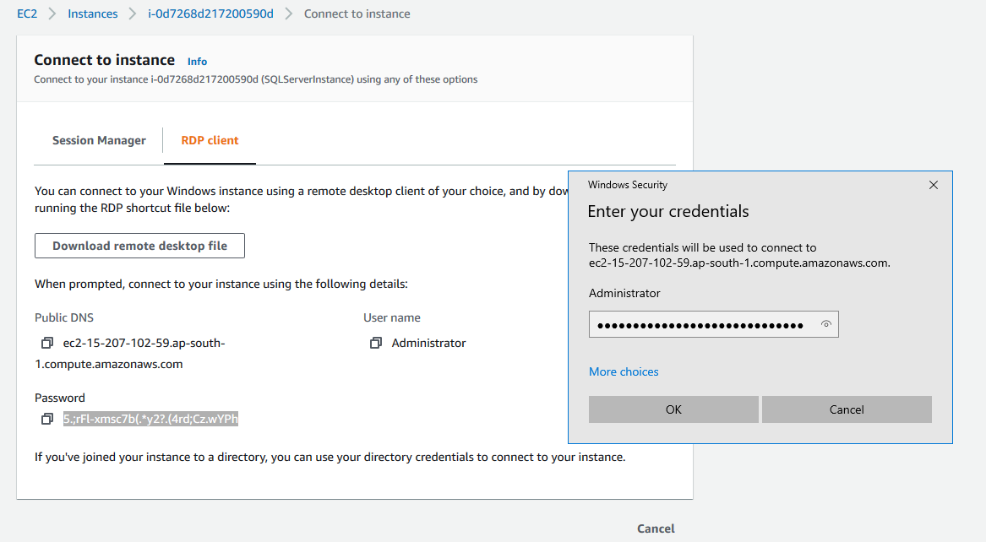Click the password field in the dialog

(x=701, y=325)
